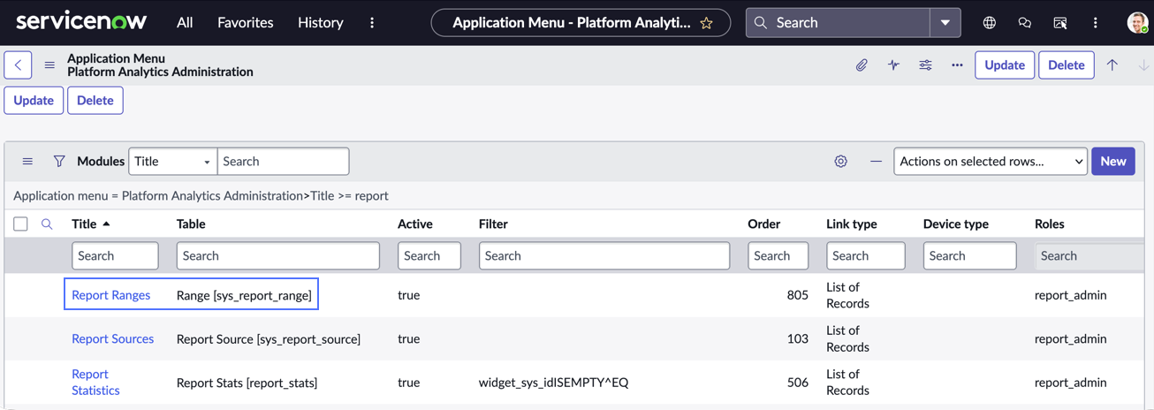
Task: Open the Favorites menu
Action: 245,23
